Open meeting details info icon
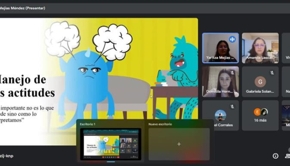 [x=275, y=156]
